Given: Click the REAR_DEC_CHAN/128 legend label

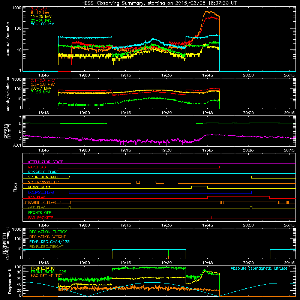Looking at the screenshot, I should coord(49,241).
